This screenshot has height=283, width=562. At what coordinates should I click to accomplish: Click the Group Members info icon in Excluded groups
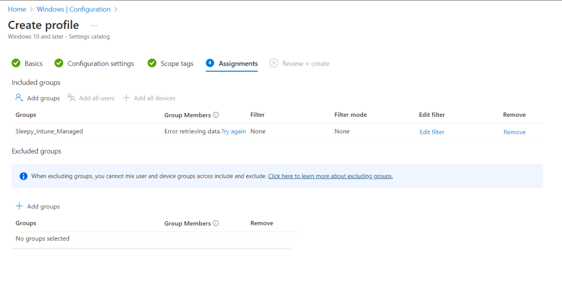pos(216,223)
